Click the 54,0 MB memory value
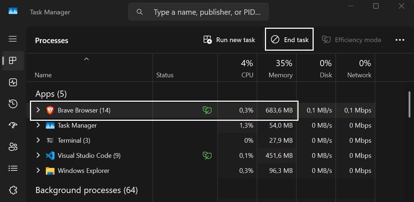The height and width of the screenshot is (202, 414). (281, 125)
